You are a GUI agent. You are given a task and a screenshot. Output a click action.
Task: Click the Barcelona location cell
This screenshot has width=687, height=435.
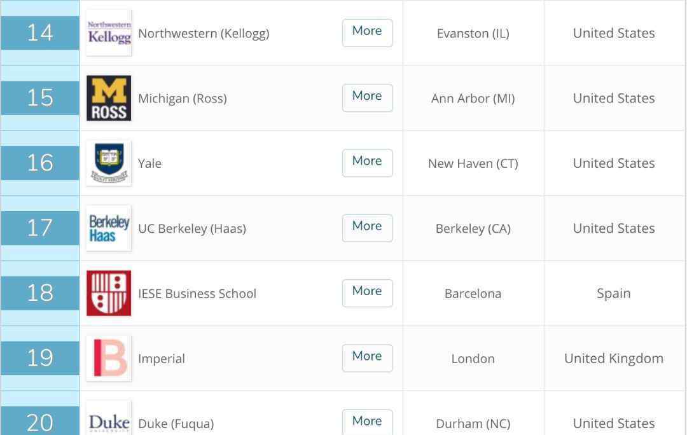(x=473, y=294)
